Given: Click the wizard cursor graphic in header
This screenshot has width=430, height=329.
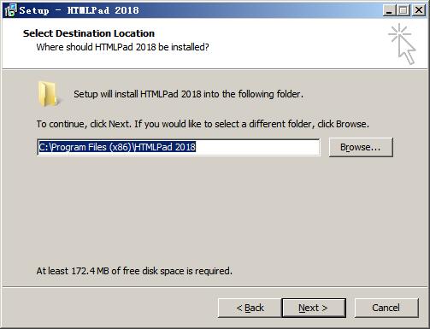Looking at the screenshot, I should (402, 44).
